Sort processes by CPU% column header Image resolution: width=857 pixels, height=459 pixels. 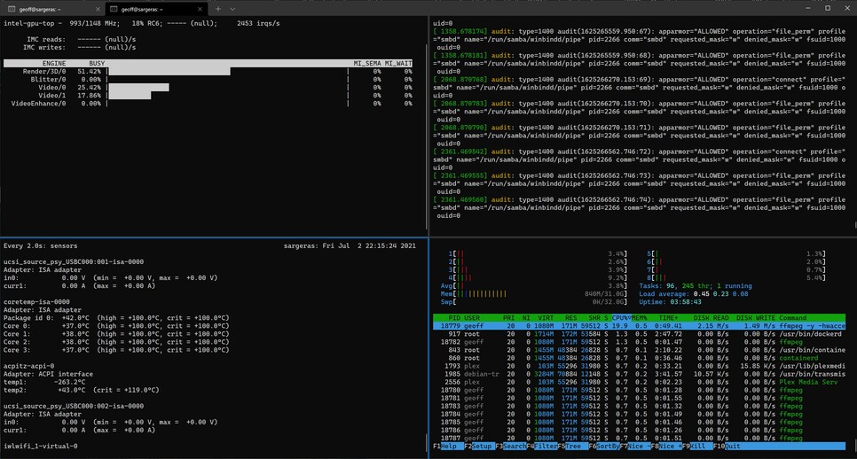(619, 317)
